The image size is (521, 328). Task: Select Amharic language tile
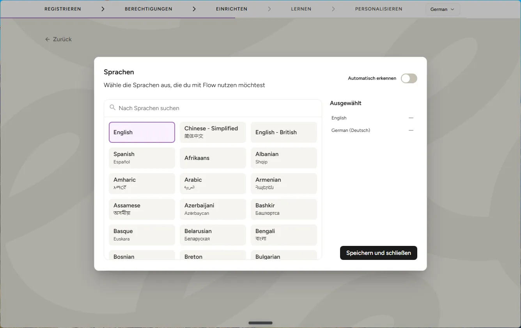tap(142, 184)
